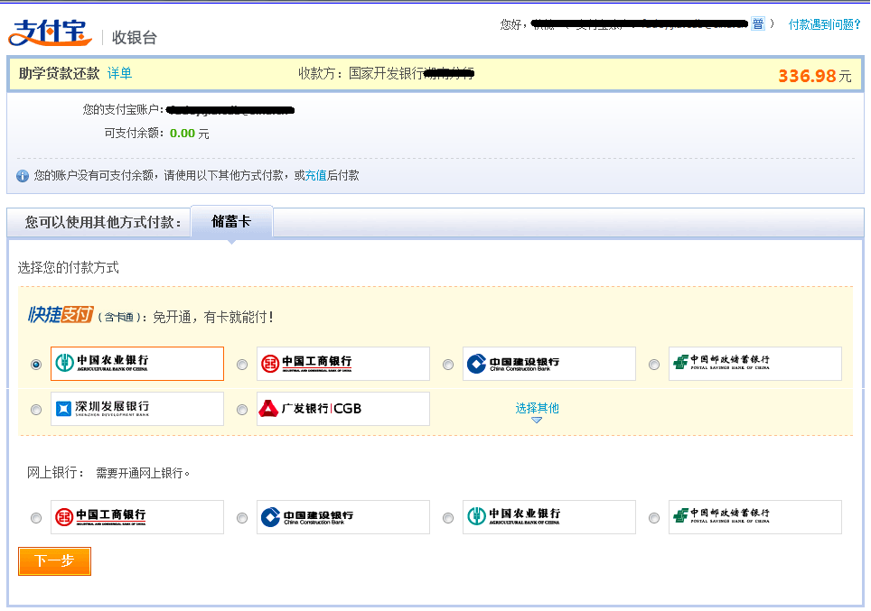Viewport: 871px width, 611px height.
Task: Click Postal Savings Bank quick-pay logo
Action: point(754,364)
